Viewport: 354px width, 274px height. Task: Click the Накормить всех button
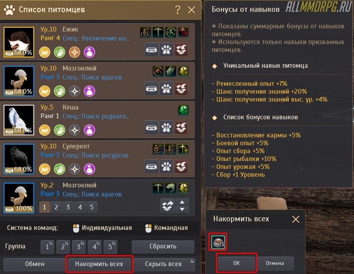pos(99,264)
